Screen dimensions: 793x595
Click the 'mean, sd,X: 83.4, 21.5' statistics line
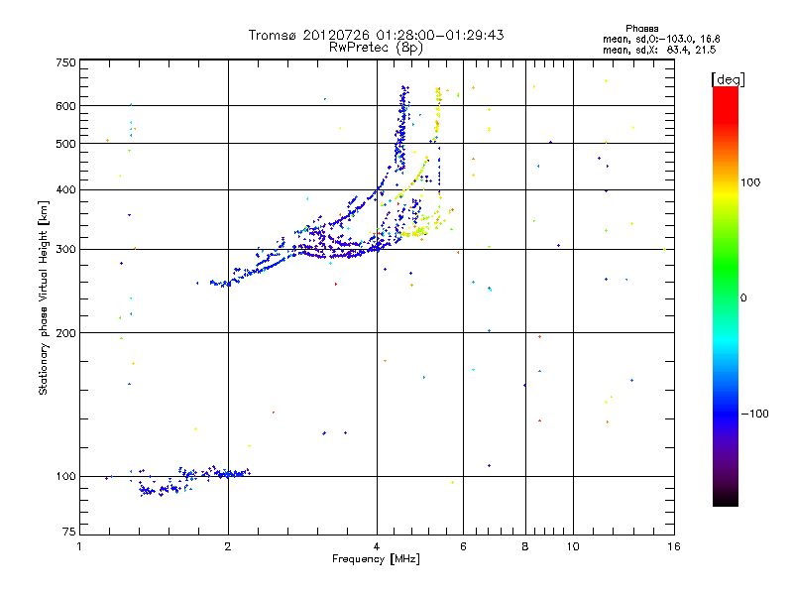[659, 50]
